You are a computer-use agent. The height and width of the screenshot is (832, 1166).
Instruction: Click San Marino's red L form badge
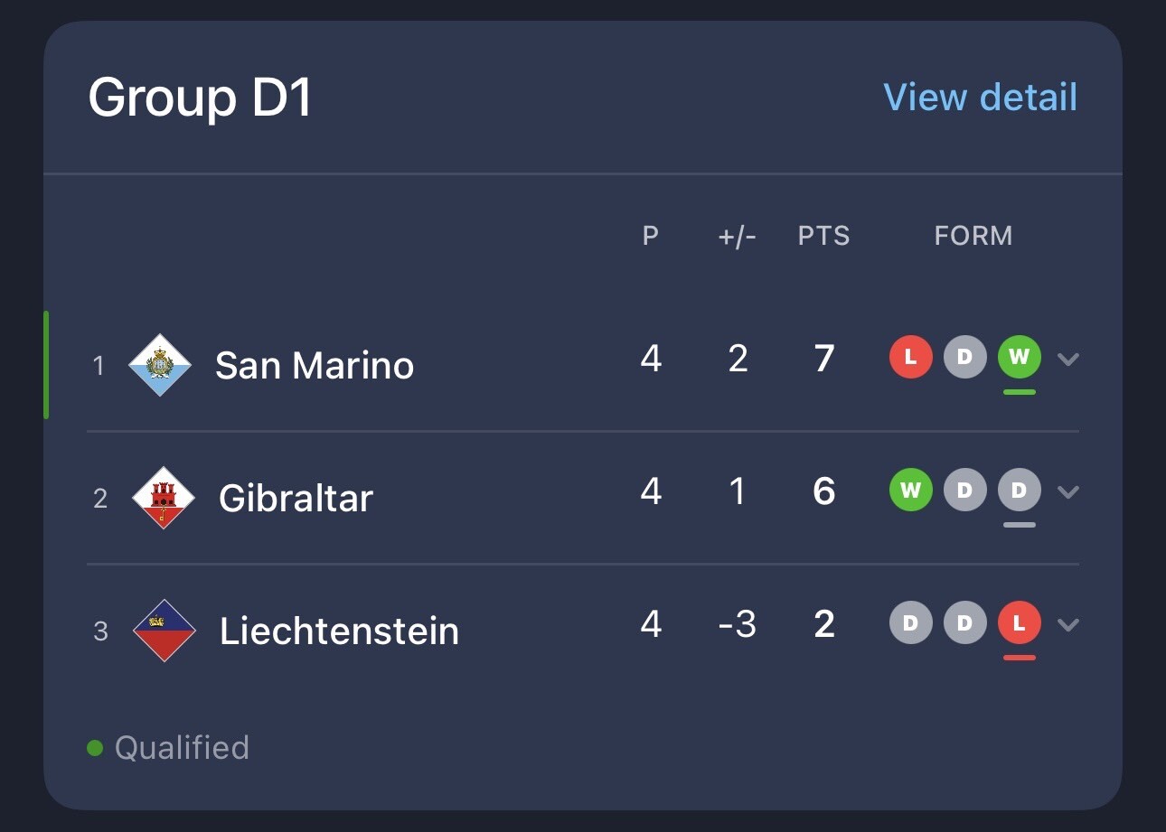911,357
